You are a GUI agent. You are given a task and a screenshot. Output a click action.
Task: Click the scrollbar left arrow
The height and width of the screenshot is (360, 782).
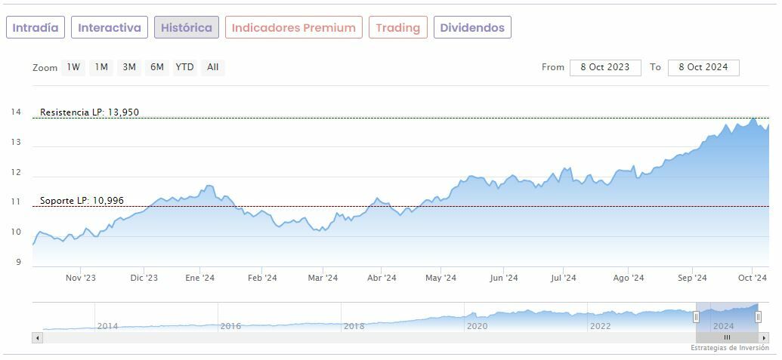[x=37, y=337]
